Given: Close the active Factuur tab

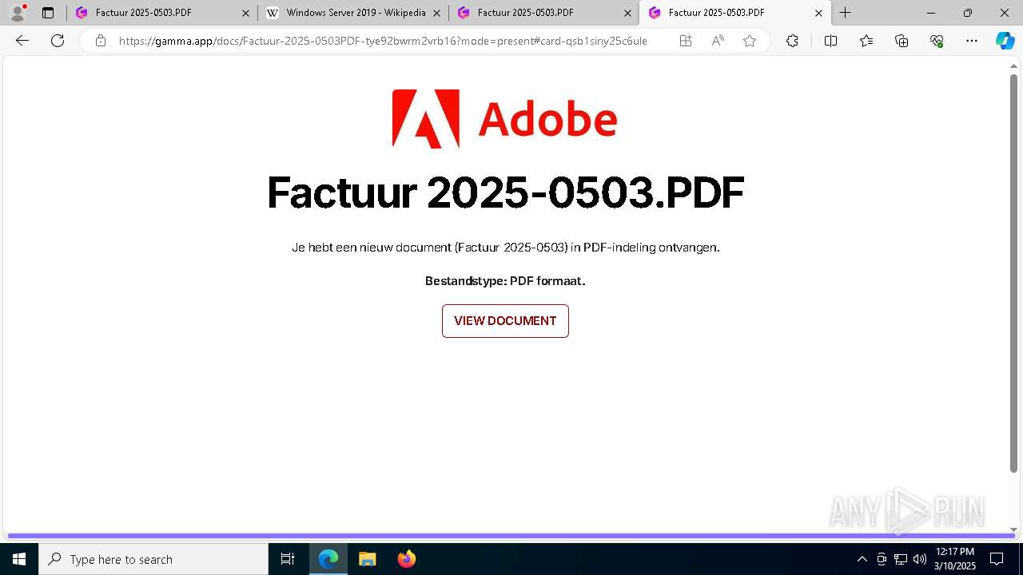Looking at the screenshot, I should click(818, 13).
